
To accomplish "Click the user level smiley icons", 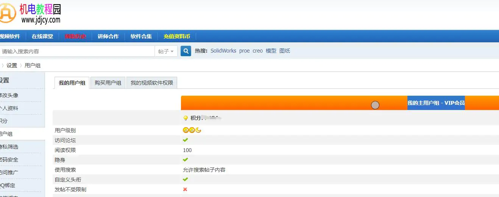I will tap(192, 130).
